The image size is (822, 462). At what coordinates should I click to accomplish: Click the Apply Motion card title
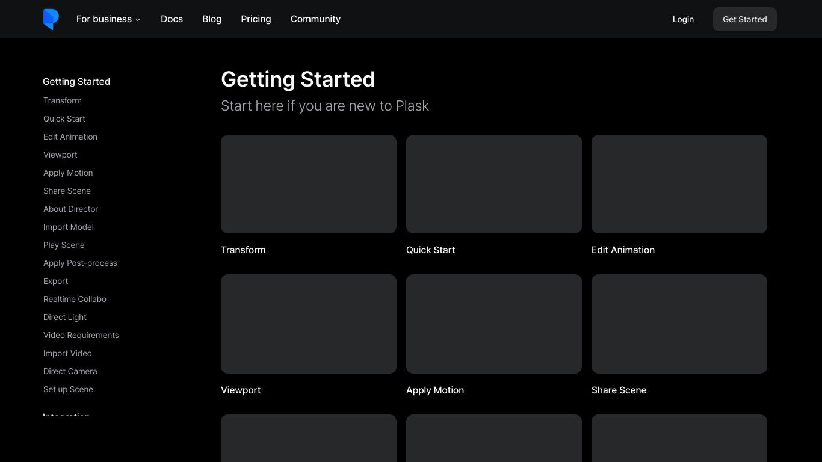pyautogui.click(x=435, y=390)
